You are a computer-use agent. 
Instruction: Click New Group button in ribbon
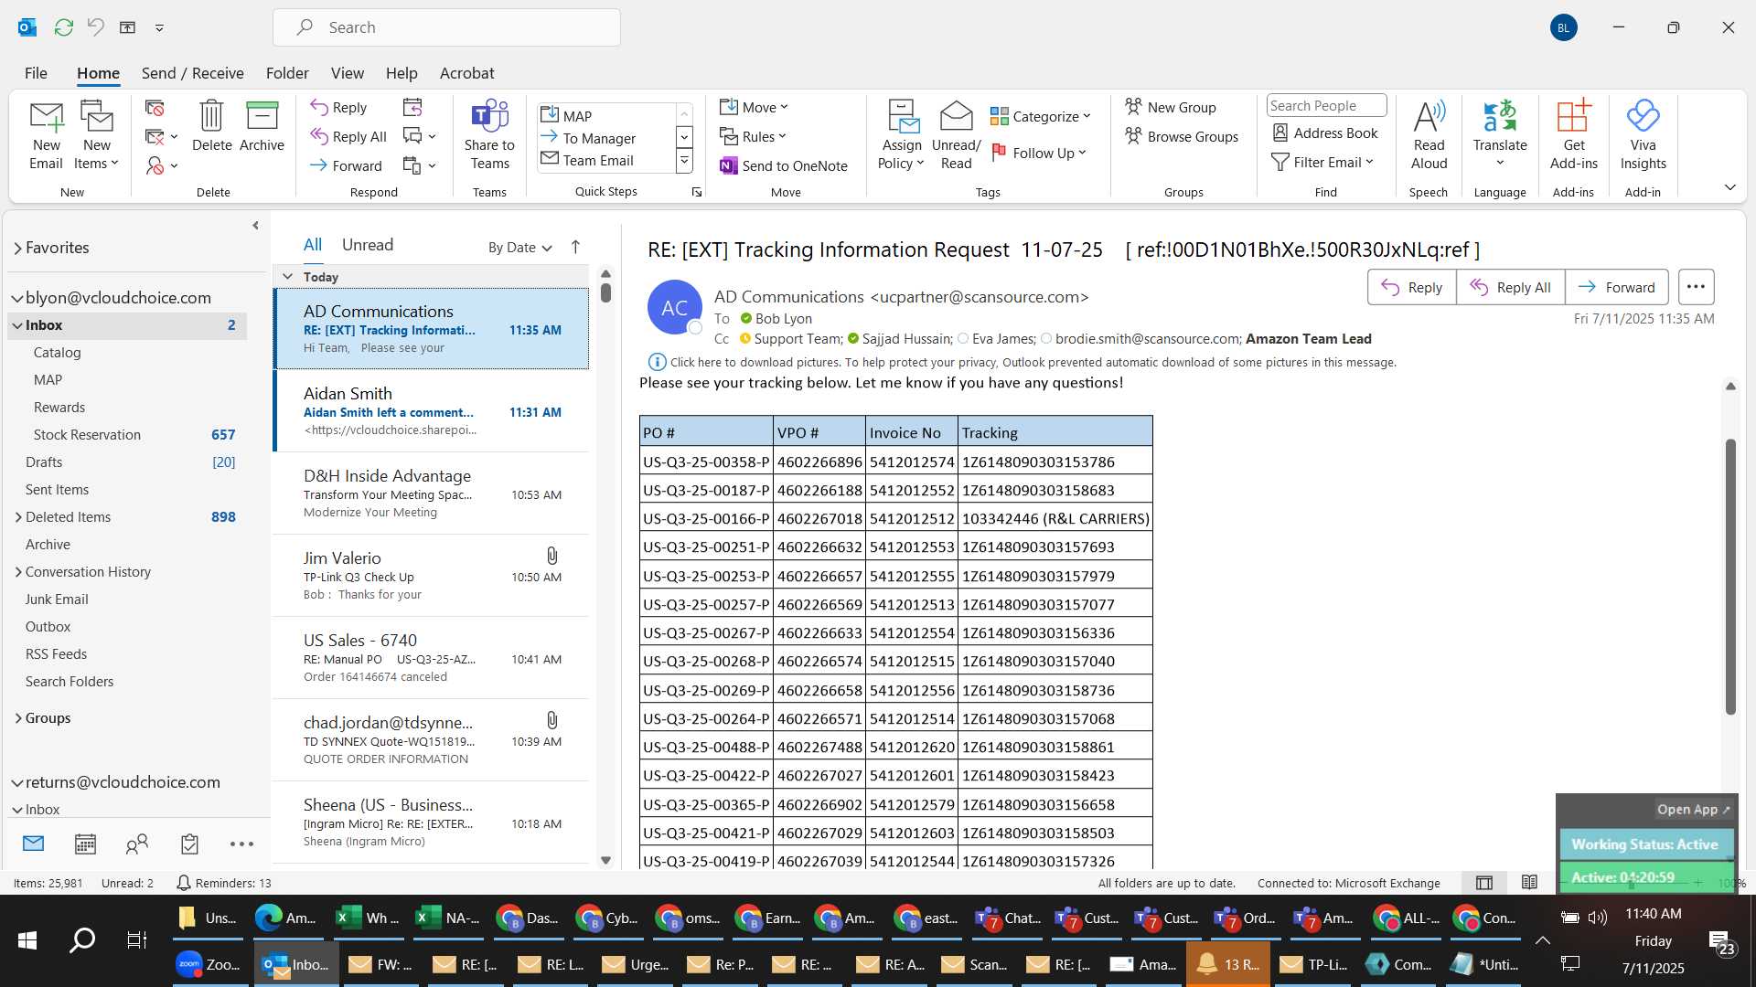click(1171, 107)
